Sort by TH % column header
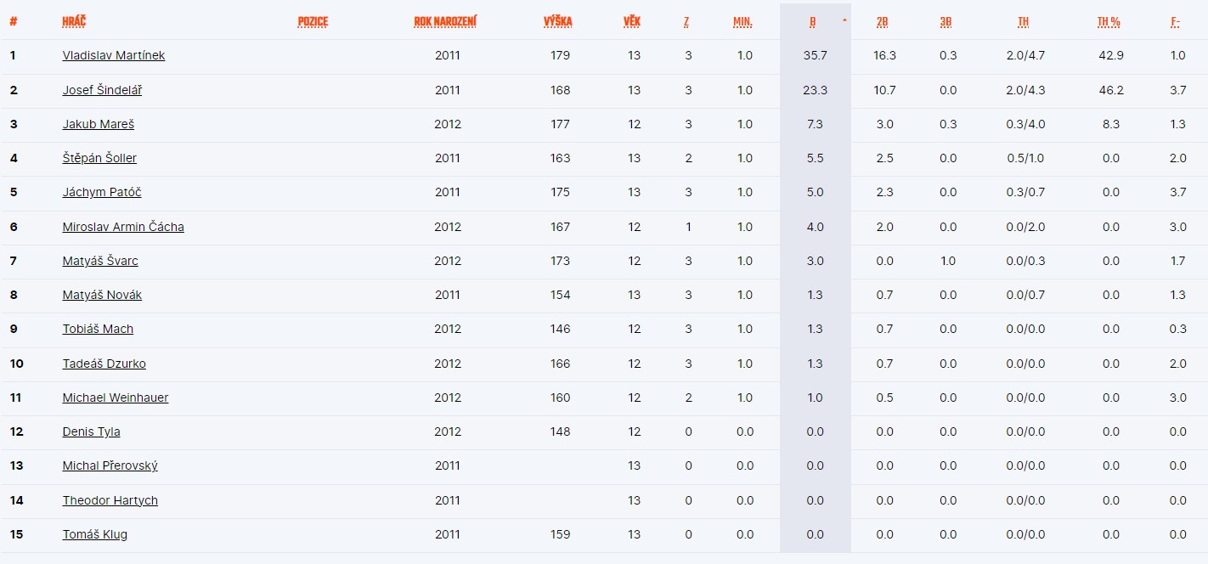The image size is (1208, 564). point(1109,21)
